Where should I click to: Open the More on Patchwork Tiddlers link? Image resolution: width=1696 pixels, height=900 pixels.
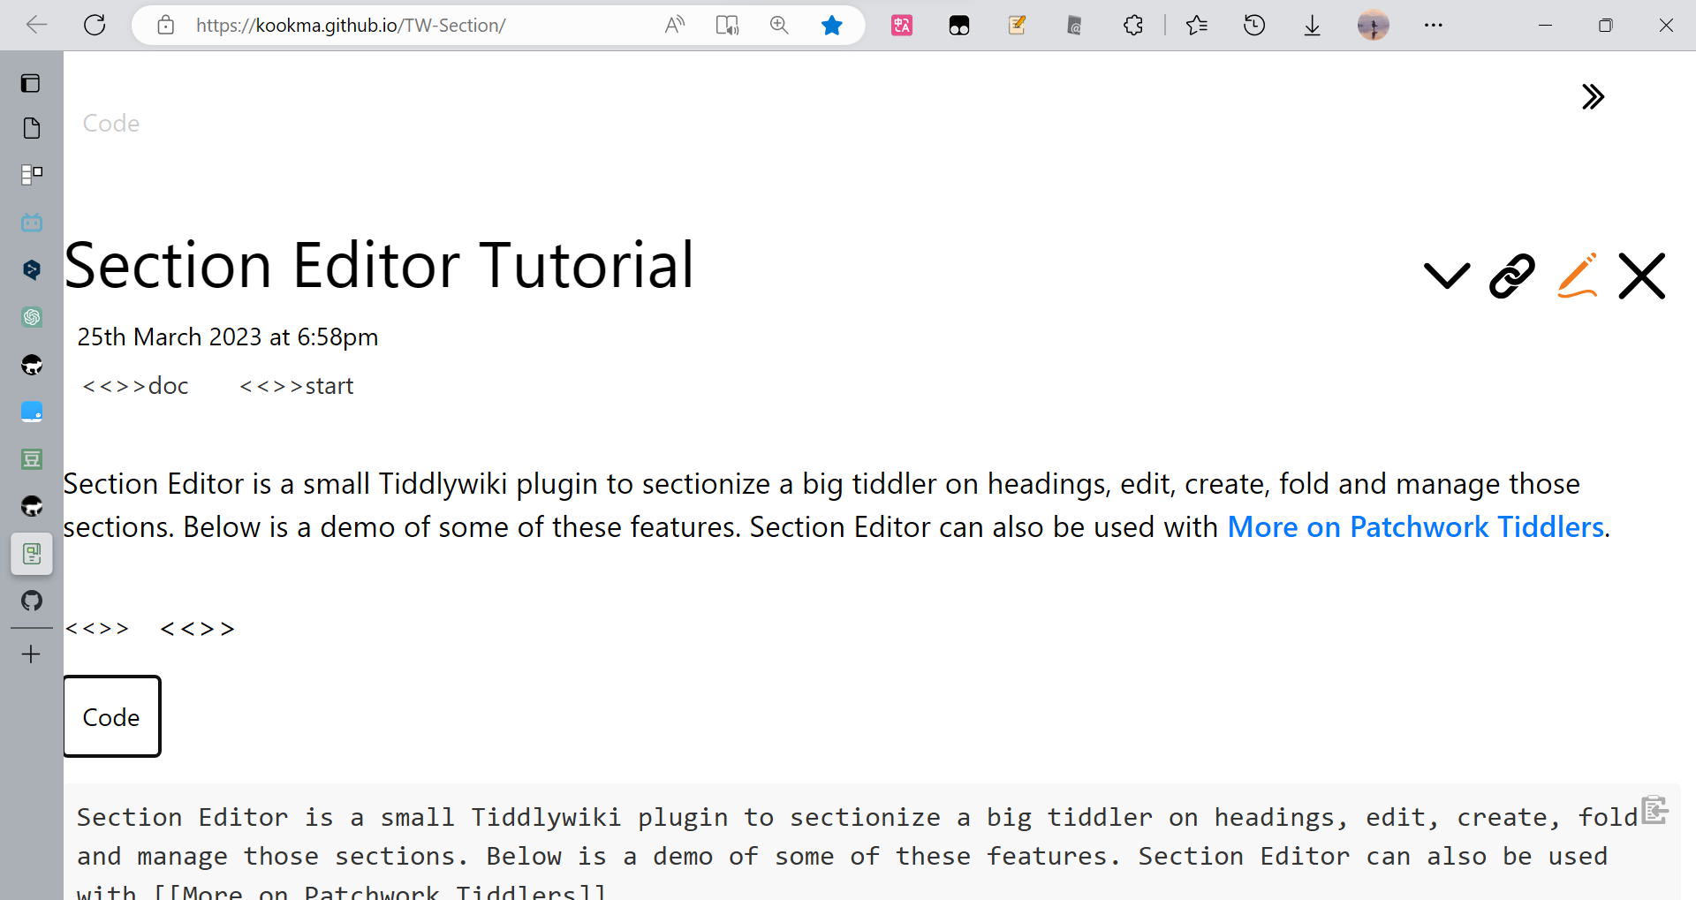point(1414,526)
